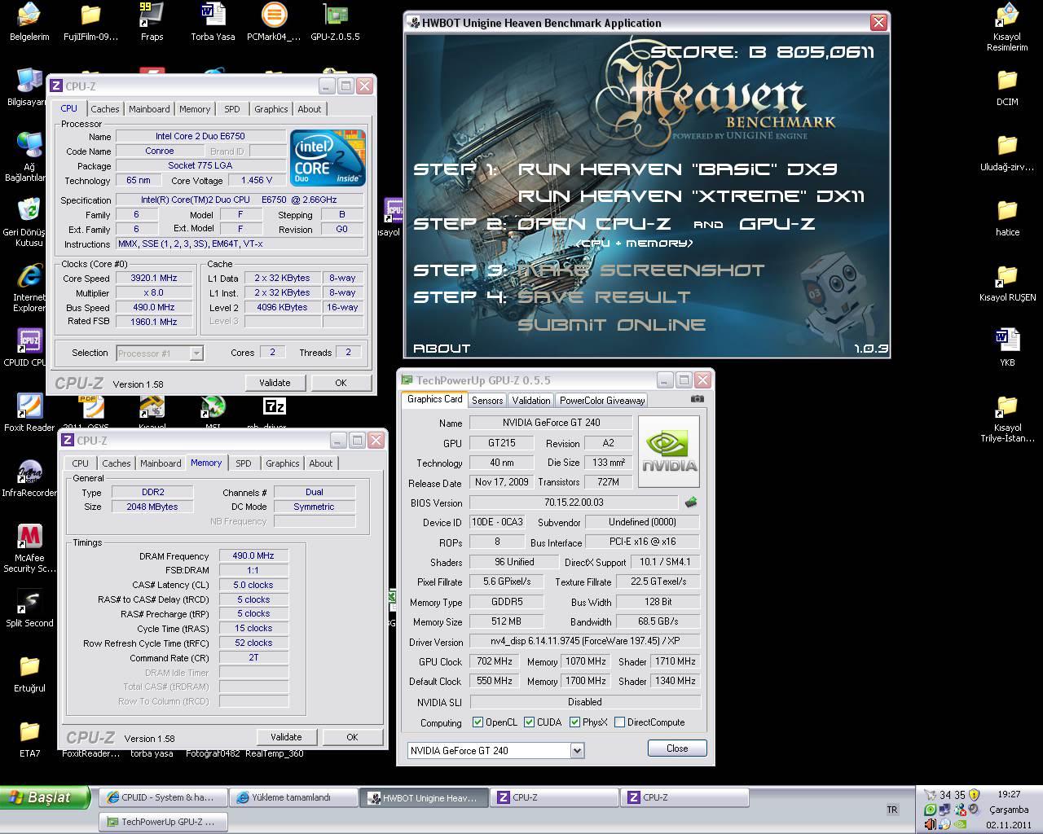This screenshot has height=834, width=1043.
Task: Click DRAM Frequency value 490.0 MHz
Action: point(253,555)
